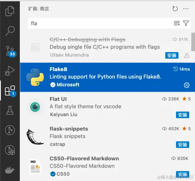The width and height of the screenshot is (195, 181).
Task: Open Source Control view with 33 badge
Action: 10,51
